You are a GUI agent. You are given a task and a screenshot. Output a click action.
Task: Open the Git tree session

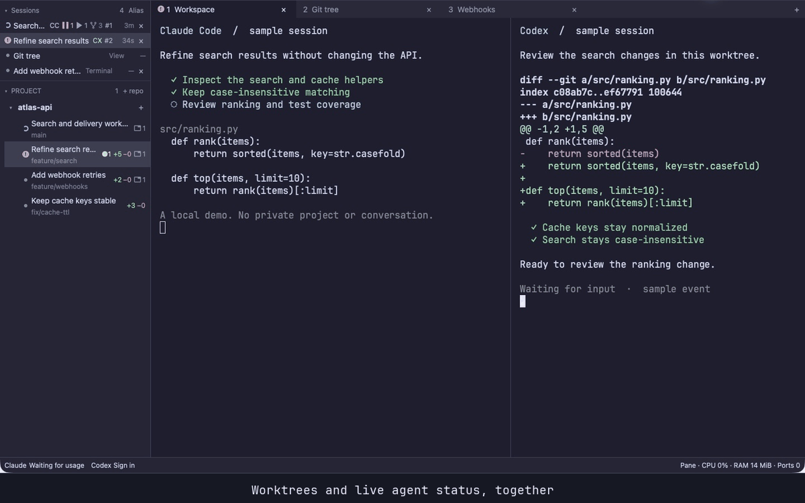pyautogui.click(x=75, y=56)
